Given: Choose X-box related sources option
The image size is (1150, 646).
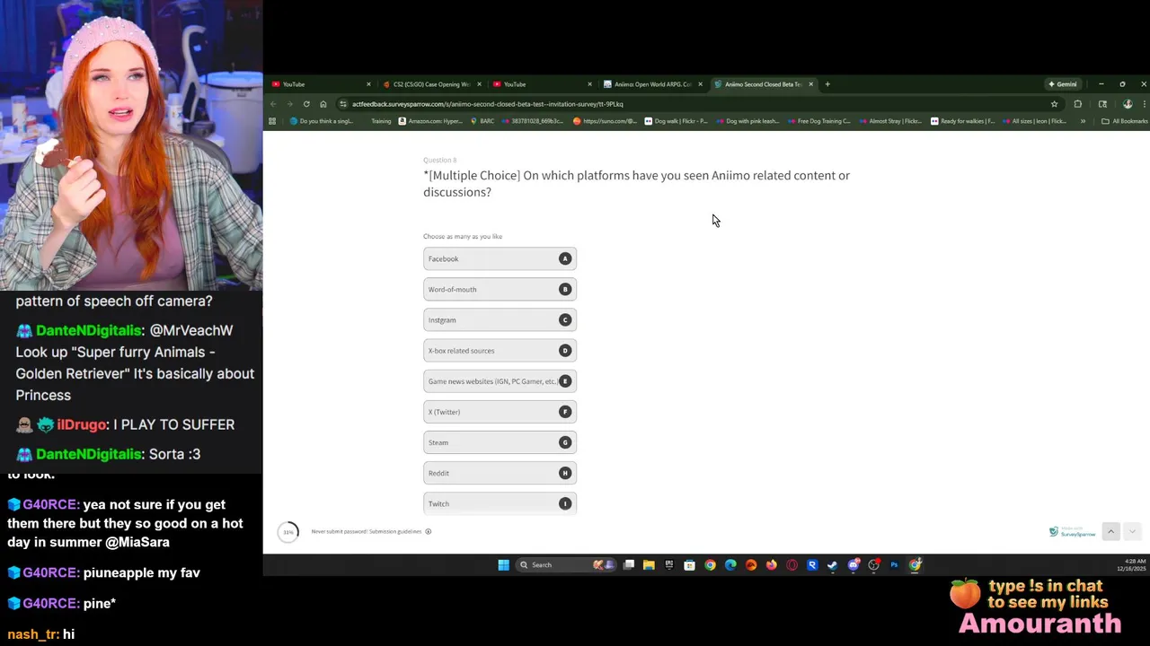Looking at the screenshot, I should [x=500, y=351].
